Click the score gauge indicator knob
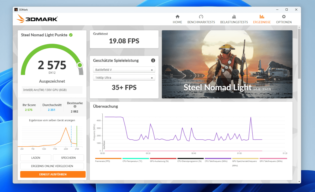 click(x=80, y=65)
